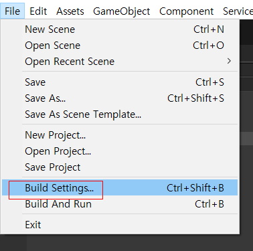Open the File menu

coord(12,11)
